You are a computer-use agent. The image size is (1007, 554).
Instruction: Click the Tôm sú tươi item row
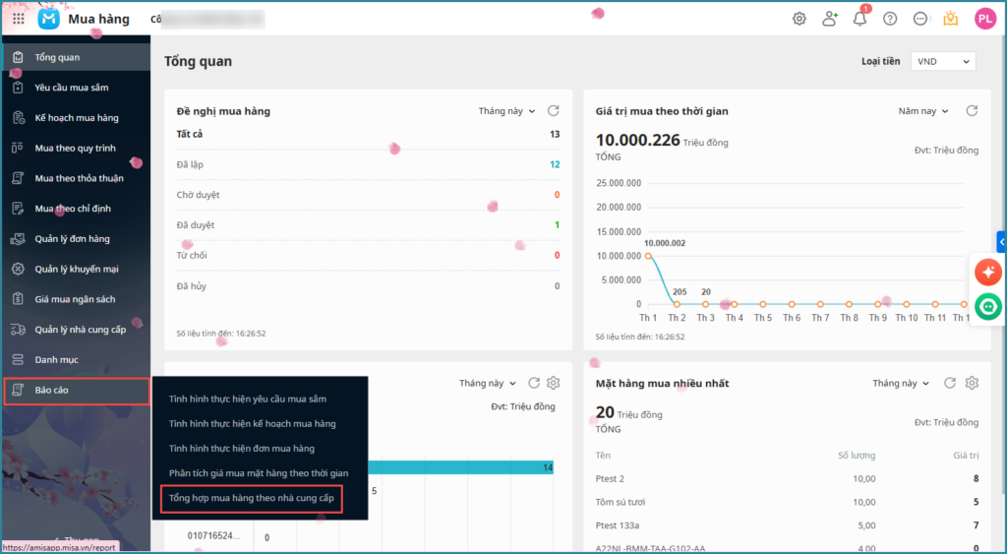pyautogui.click(x=788, y=502)
